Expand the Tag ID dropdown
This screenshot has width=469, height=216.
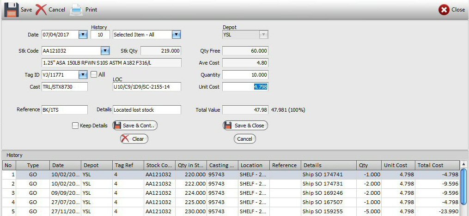[x=83, y=75]
